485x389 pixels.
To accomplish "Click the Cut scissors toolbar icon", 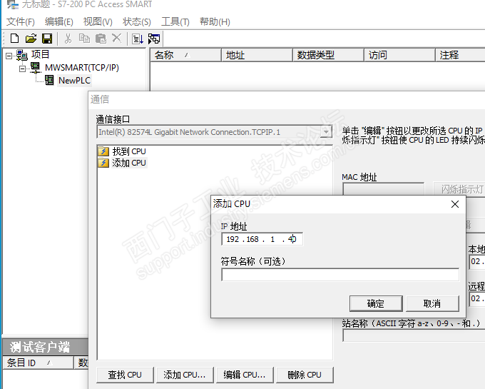I will pos(68,39).
